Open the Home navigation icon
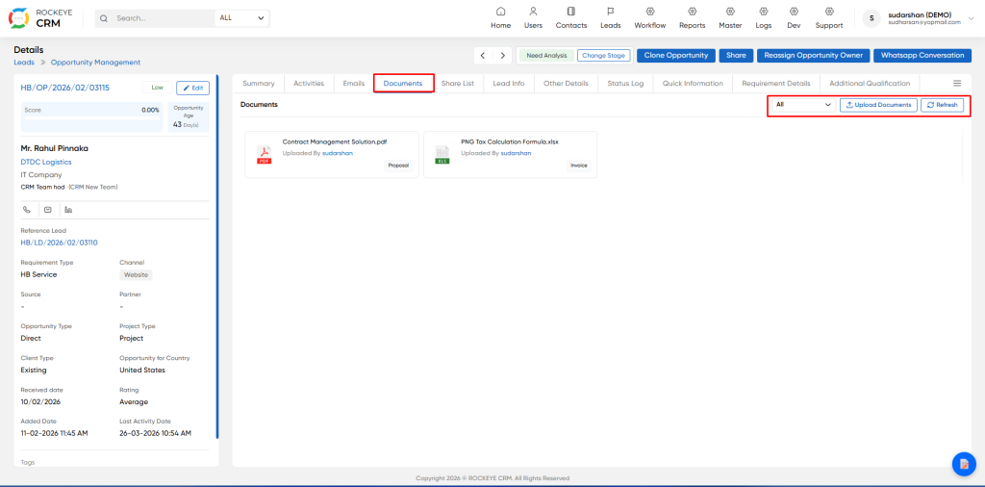This screenshot has width=985, height=487. 500,12
